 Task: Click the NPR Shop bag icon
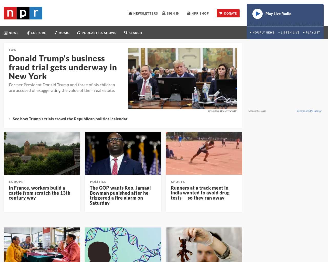coord(189,13)
